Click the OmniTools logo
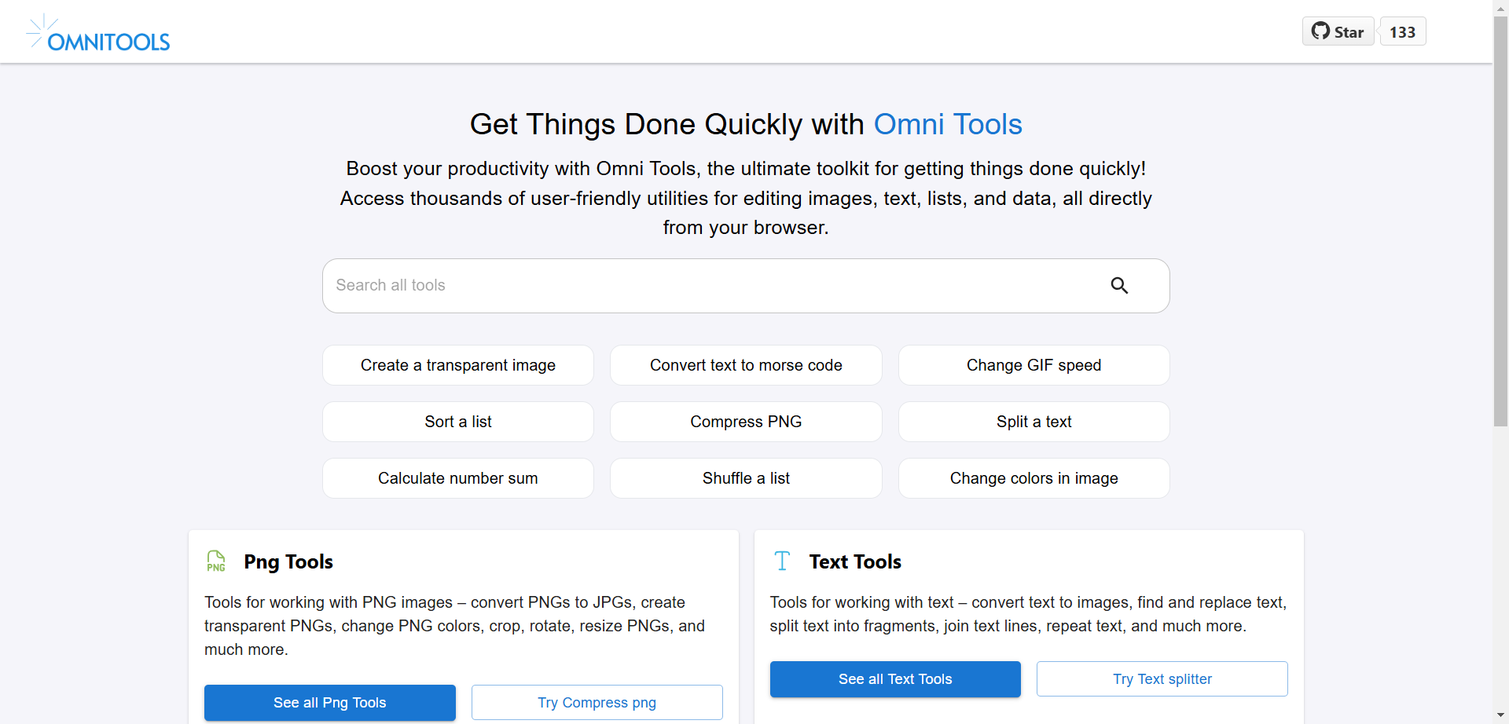Screen dimensions: 1509x724 [x=99, y=33]
